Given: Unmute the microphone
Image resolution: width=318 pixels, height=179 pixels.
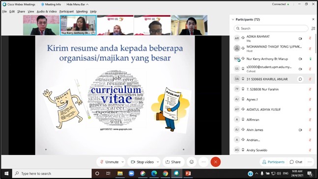Looking at the screenshot, I should click(109, 162).
